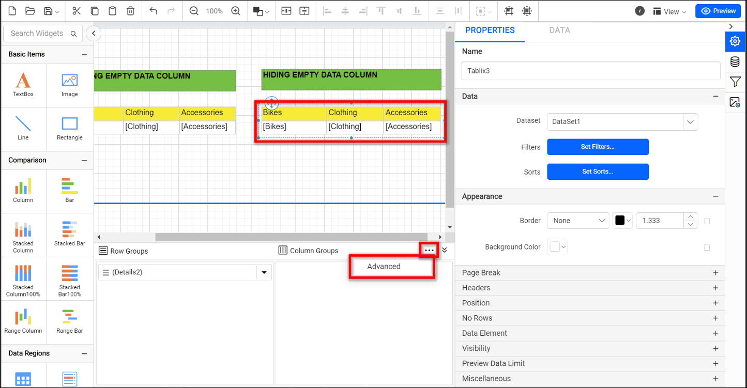Expand the Visibility properties section
The height and width of the screenshot is (388, 747).
[x=715, y=348]
